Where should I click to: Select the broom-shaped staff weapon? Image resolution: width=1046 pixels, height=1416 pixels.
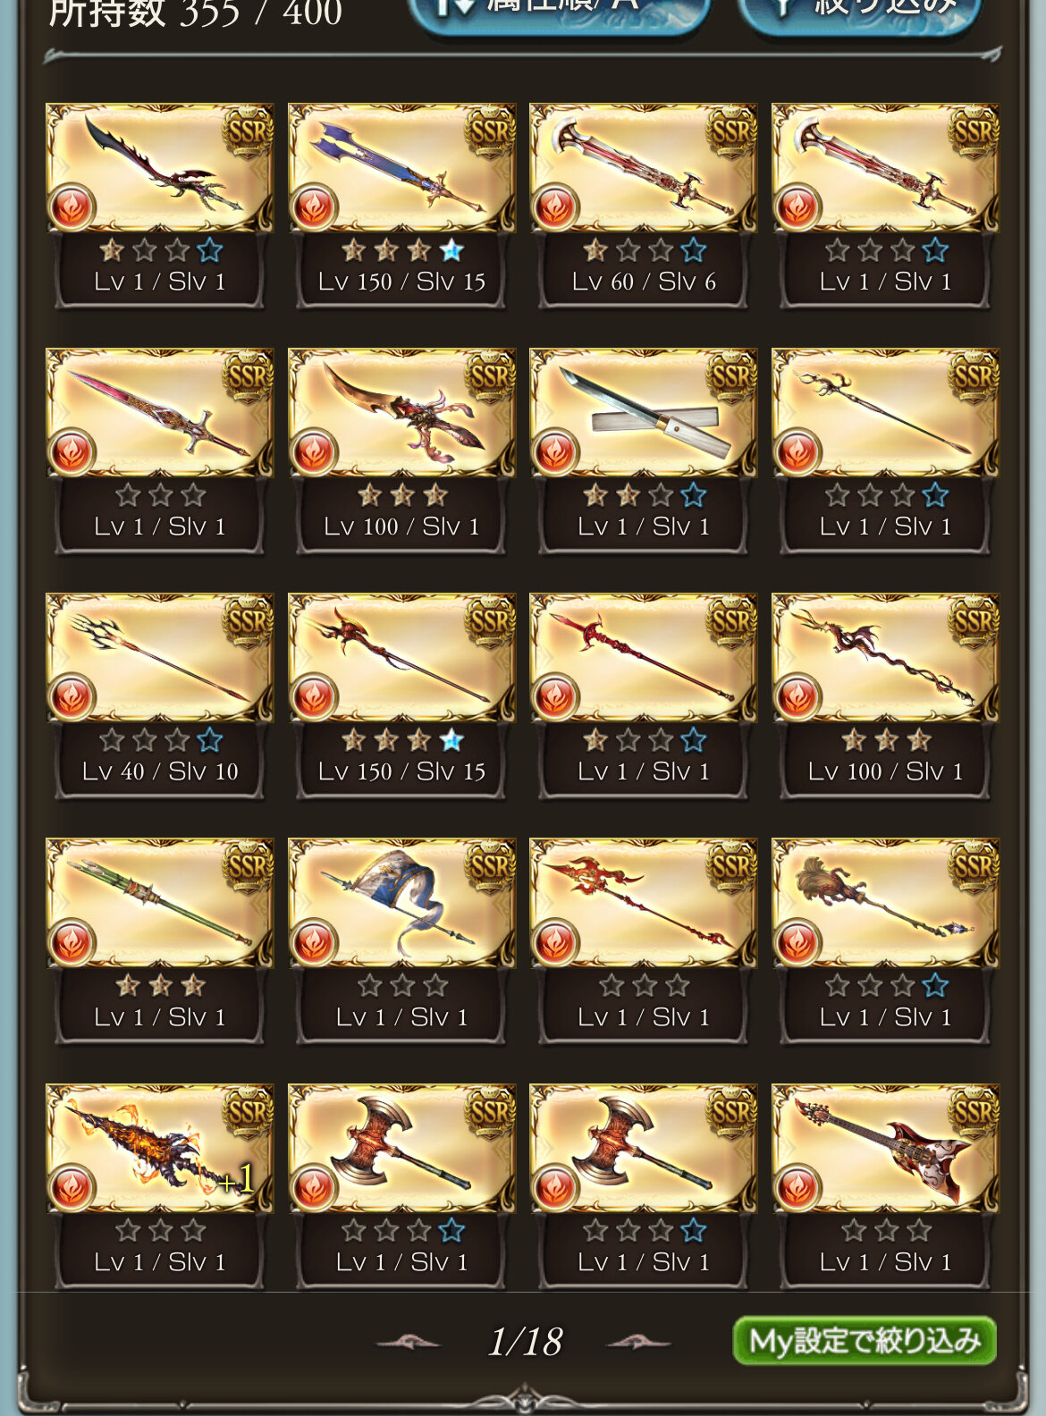(885, 941)
